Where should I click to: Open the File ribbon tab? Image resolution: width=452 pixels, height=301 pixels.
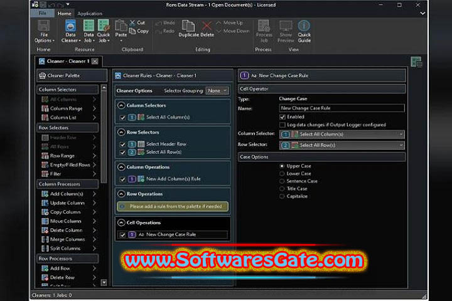point(43,13)
